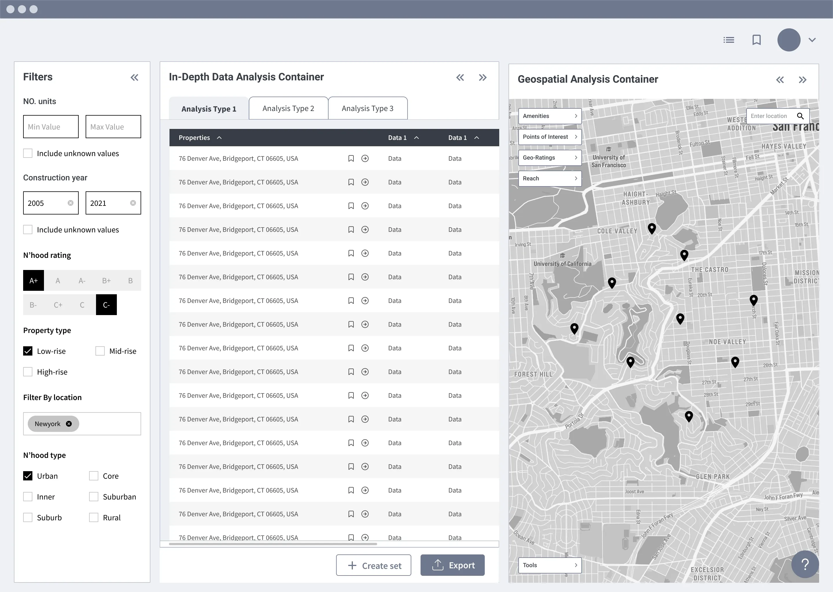Open details arrow of third property row
The width and height of the screenshot is (833, 592).
click(365, 206)
